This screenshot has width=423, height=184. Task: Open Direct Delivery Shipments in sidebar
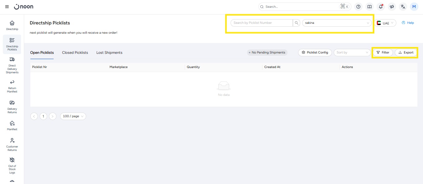click(x=12, y=65)
